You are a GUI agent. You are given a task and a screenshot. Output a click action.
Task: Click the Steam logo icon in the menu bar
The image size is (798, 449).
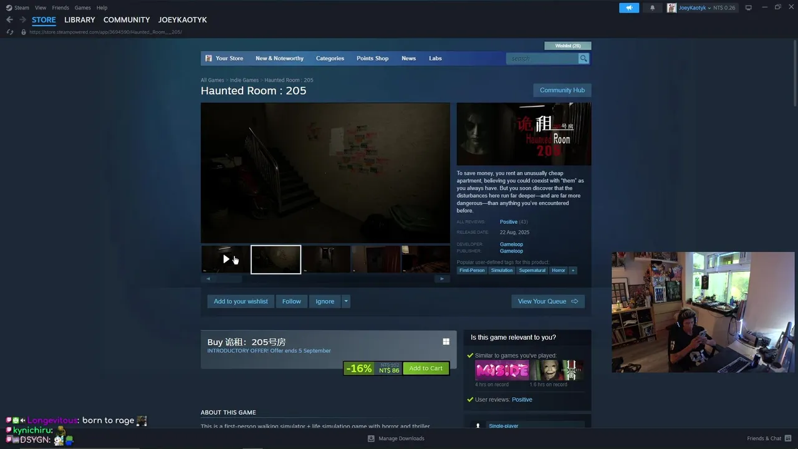click(x=9, y=7)
